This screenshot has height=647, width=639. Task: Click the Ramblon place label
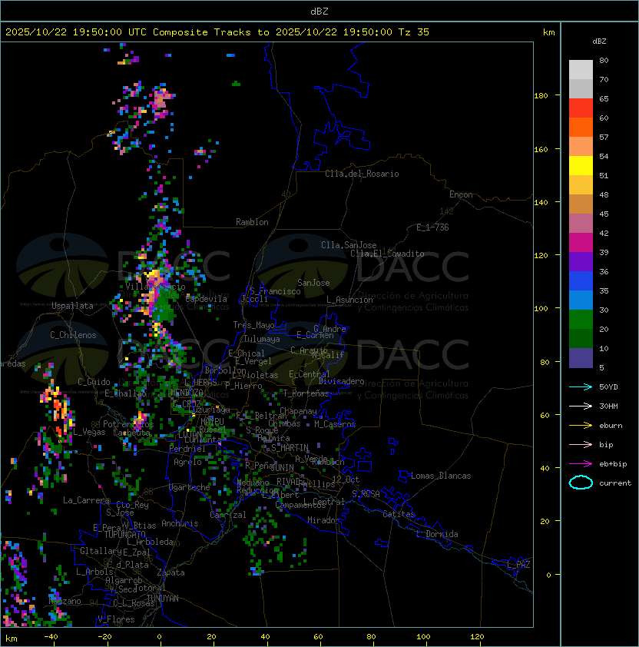click(252, 222)
